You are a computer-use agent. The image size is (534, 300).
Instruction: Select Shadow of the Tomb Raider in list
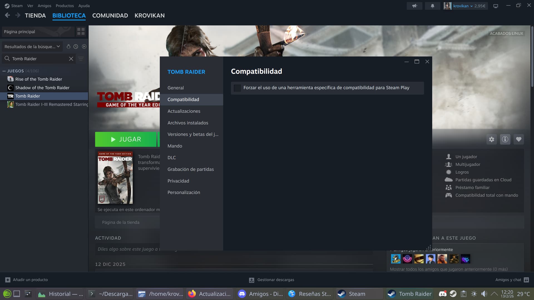pos(42,88)
